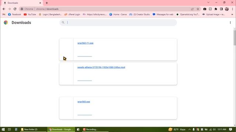Click the Downloads tab title
The height and width of the screenshot is (132, 236).
coord(13,3)
